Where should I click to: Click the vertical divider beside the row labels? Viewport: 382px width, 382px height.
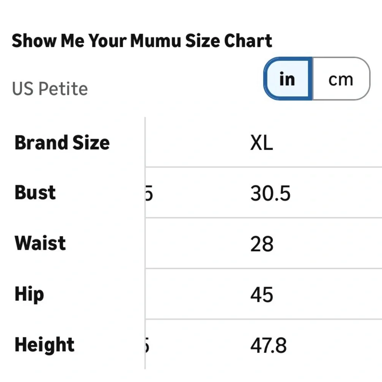145,244
